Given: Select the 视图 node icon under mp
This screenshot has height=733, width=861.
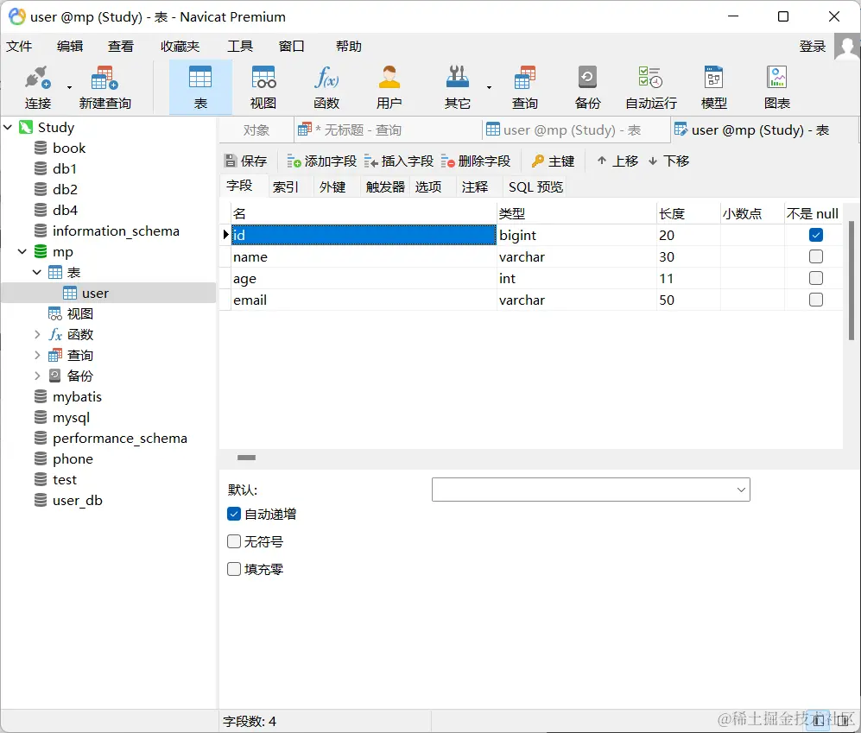Looking at the screenshot, I should tap(55, 313).
